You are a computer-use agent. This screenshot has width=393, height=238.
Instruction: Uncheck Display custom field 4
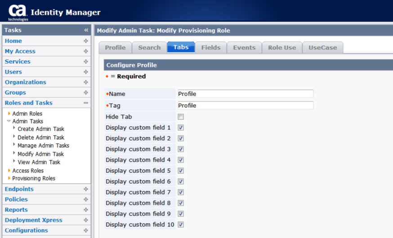pos(181,160)
